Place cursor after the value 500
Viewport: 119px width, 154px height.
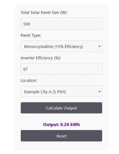pos(30,24)
